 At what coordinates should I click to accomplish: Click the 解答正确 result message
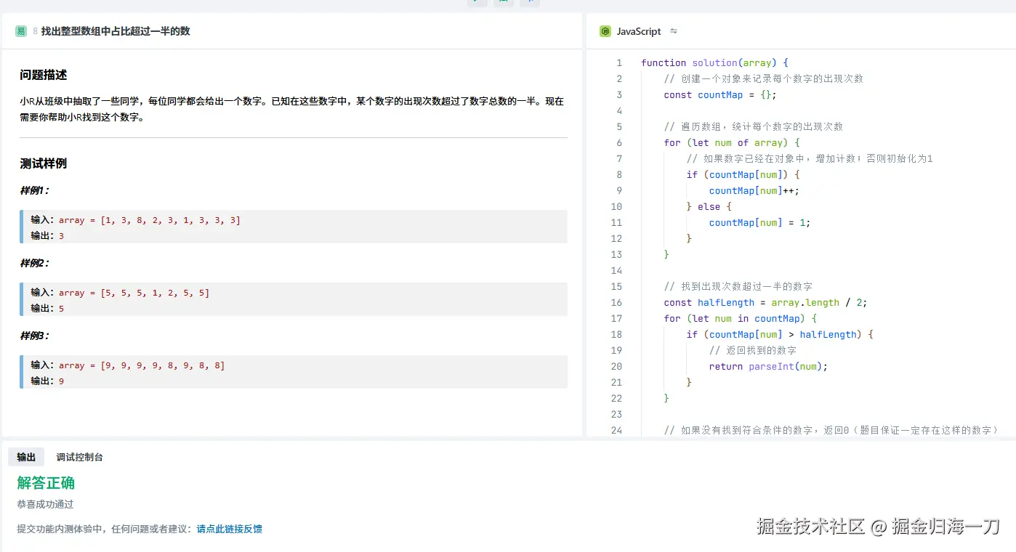point(46,483)
